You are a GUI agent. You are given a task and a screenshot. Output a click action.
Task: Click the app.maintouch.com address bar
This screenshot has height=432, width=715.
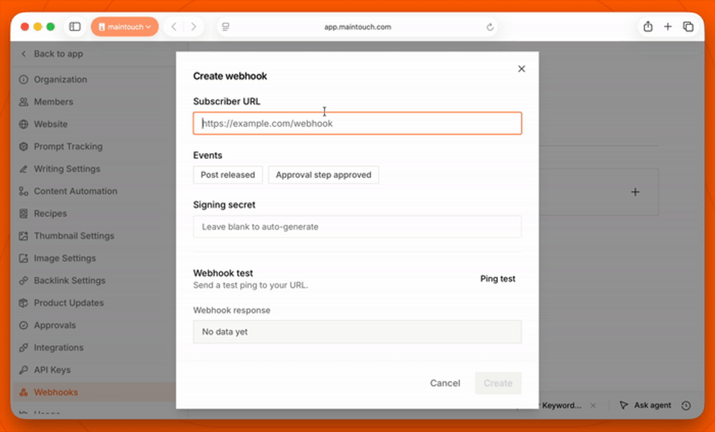click(357, 27)
